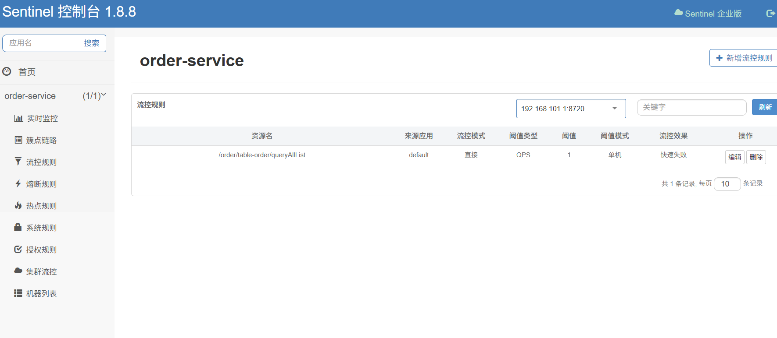
Task: Click the 流控模式 column header
Action: (471, 136)
